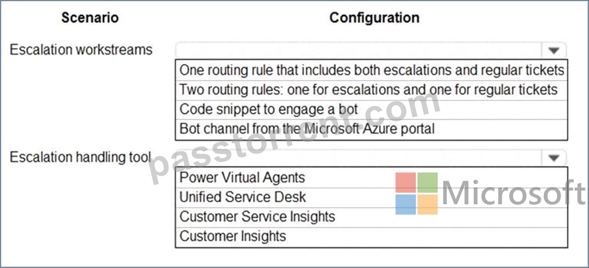589x268 pixels.
Task: Click the red square of Microsoft logo
Action: [x=406, y=182]
